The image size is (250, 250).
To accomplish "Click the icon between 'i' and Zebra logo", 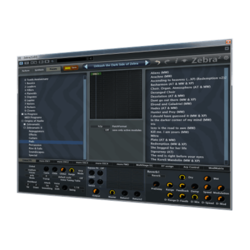I will 184,60.
